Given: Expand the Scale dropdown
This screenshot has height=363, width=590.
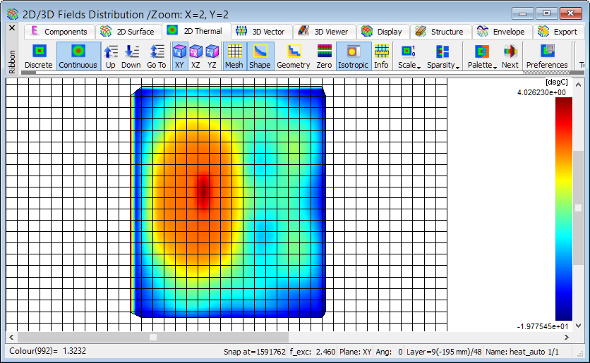Looking at the screenshot, I should (x=408, y=56).
